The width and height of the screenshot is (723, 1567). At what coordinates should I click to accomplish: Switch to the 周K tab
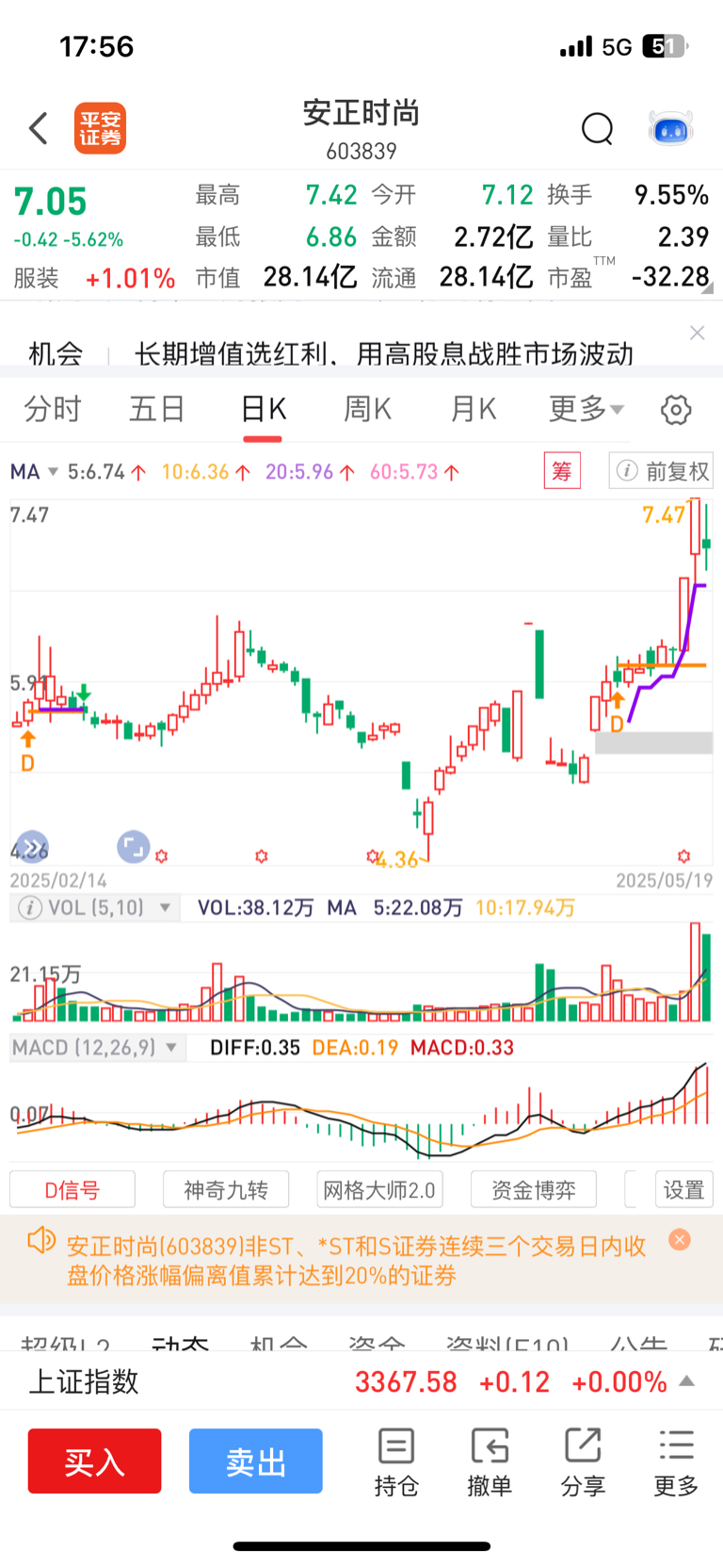(367, 409)
